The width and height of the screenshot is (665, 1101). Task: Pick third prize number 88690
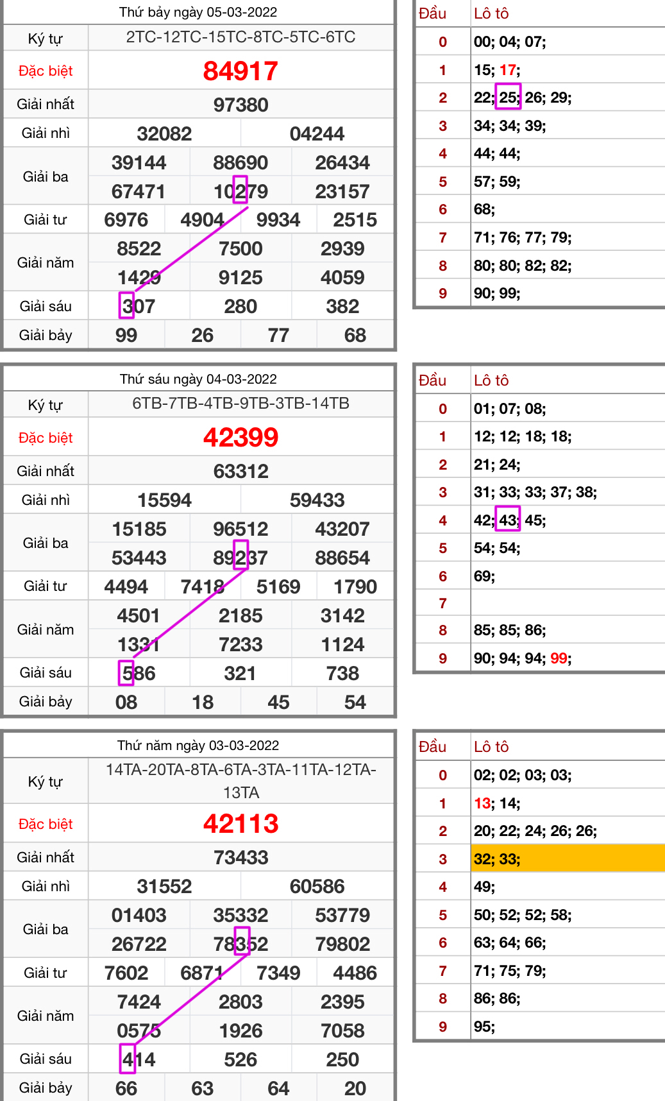(240, 162)
